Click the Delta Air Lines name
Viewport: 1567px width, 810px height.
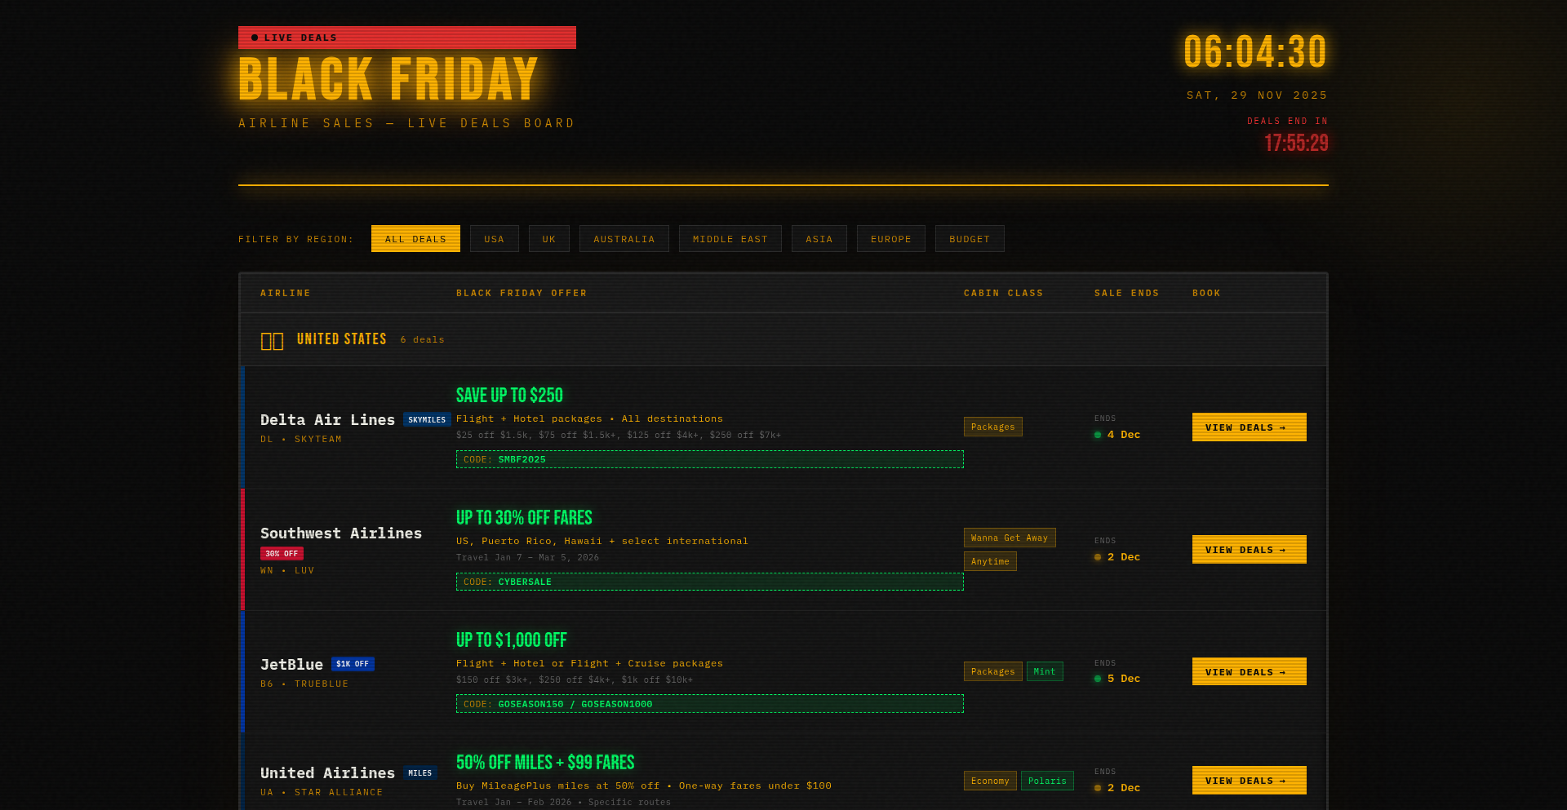point(327,420)
